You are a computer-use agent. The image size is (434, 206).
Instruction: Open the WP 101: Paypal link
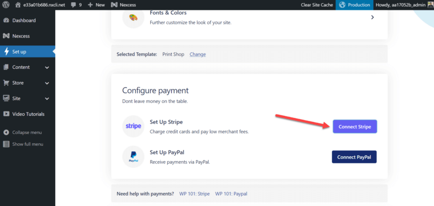pos(231,194)
